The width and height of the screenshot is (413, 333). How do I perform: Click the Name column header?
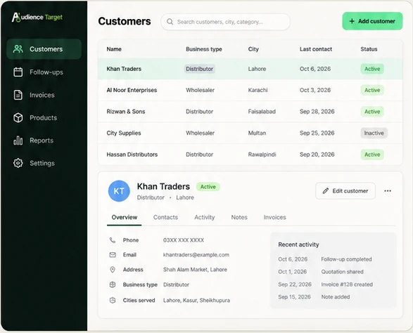[114, 49]
